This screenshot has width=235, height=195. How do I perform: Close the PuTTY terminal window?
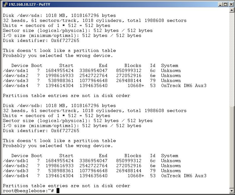click(231, 4)
